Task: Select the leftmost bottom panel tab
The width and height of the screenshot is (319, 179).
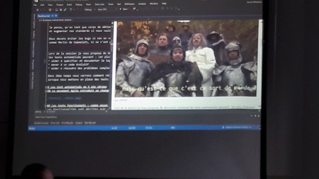Action: click(x=41, y=123)
